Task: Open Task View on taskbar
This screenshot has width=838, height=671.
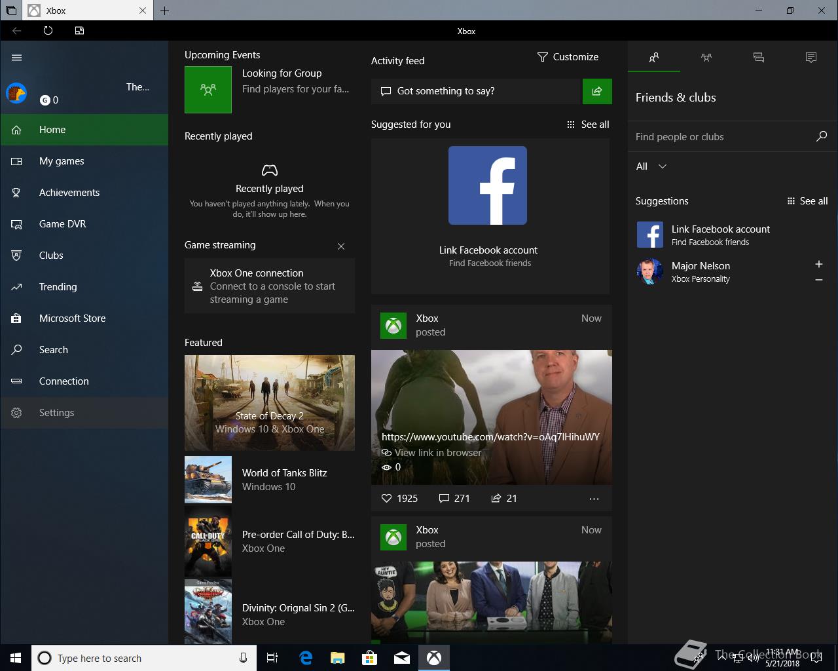Action: coord(272,658)
